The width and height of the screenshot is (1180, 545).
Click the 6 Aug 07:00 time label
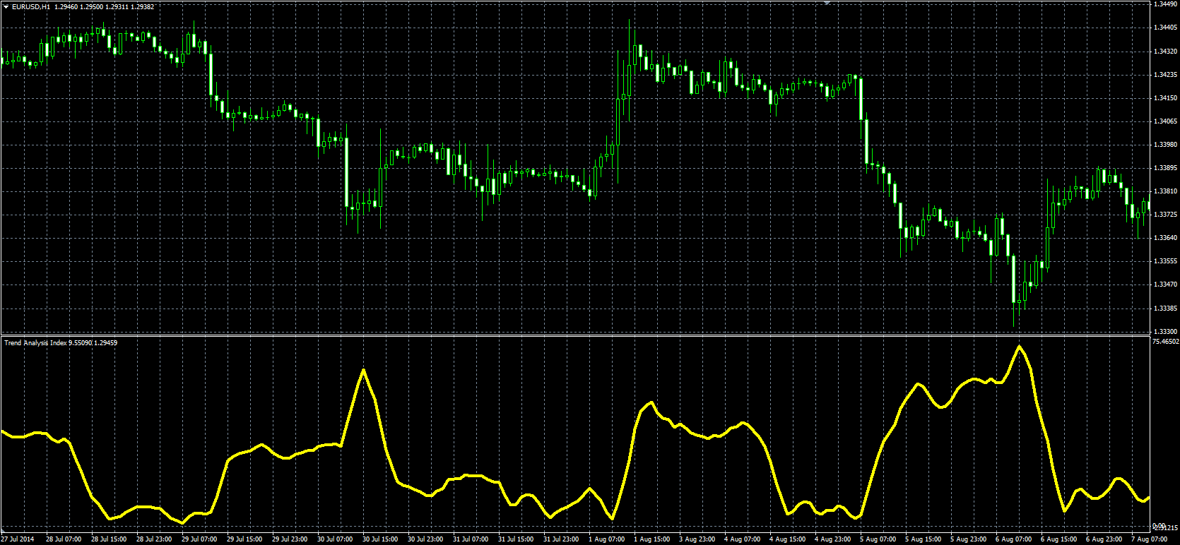[1013, 539]
